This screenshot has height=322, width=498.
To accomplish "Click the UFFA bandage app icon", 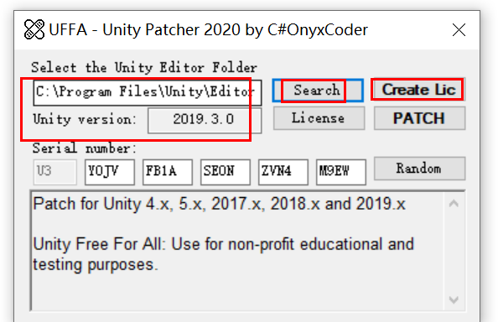I will point(34,29).
